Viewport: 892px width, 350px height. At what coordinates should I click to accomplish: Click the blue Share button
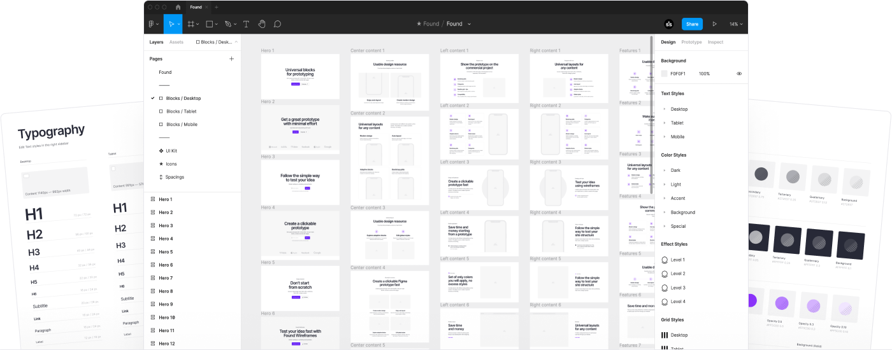pyautogui.click(x=692, y=24)
